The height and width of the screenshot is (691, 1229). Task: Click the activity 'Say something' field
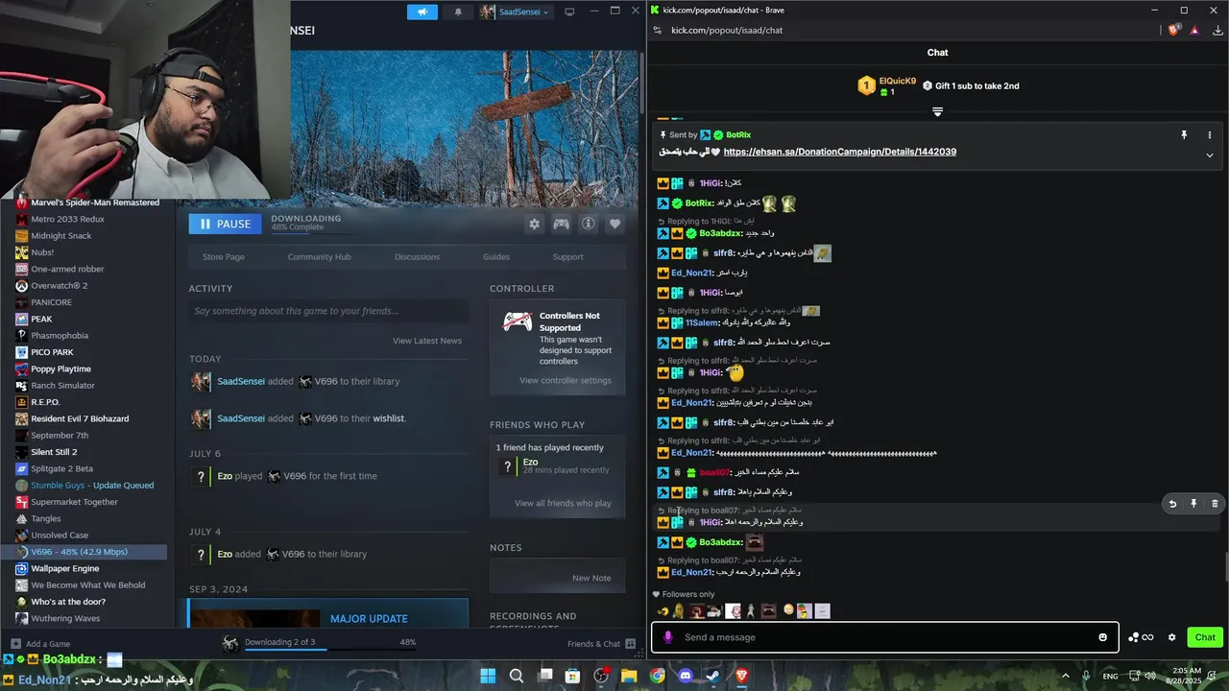coord(328,311)
